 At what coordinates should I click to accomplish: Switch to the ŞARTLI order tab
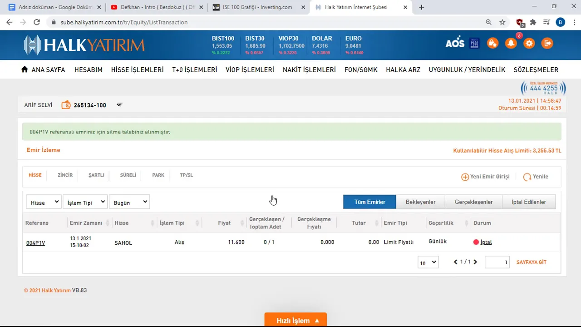click(96, 175)
